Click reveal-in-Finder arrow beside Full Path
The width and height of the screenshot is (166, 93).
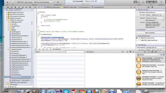[x=163, y=27]
